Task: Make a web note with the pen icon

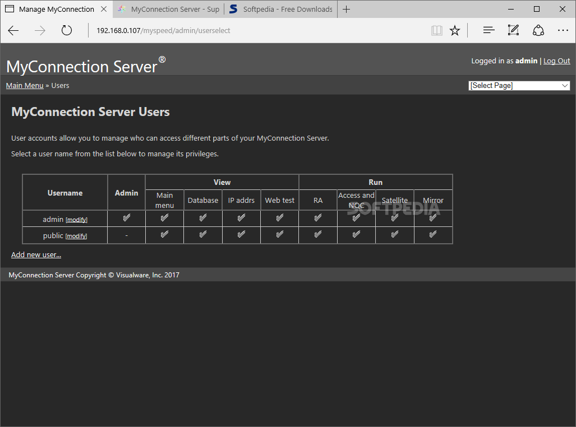Action: pos(513,30)
